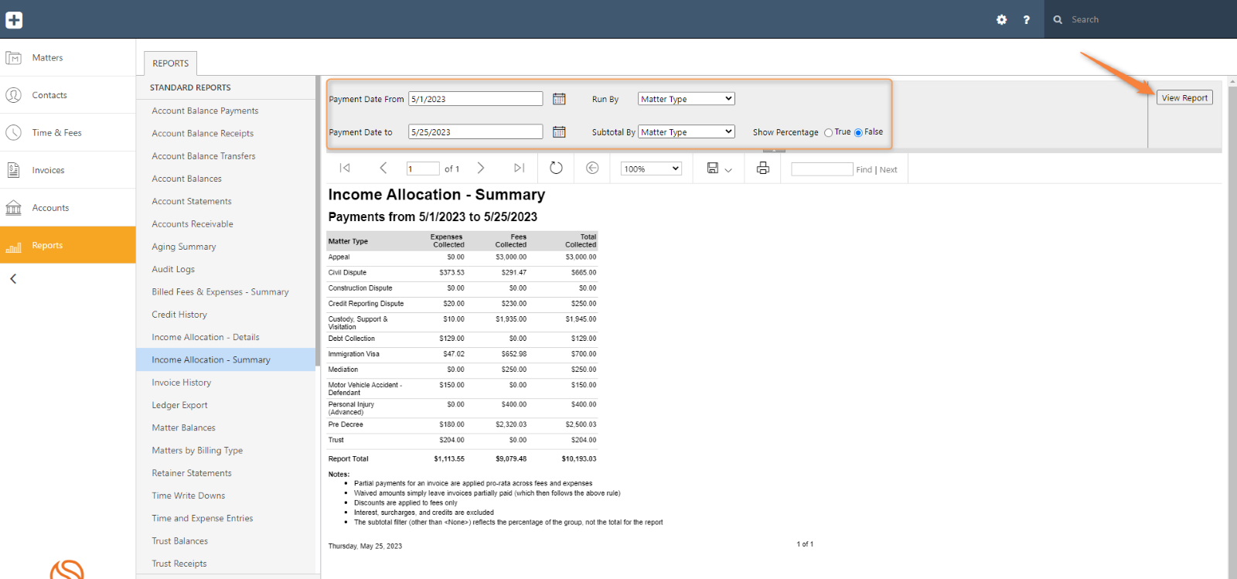Collapse the sidebar with the left chevron
This screenshot has height=579, width=1237.
(x=13, y=279)
